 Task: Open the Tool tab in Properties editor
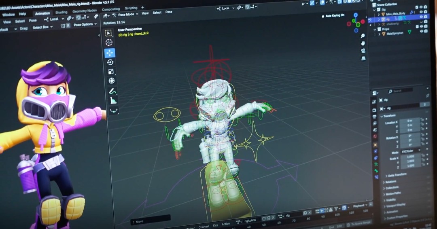[x=374, y=102]
